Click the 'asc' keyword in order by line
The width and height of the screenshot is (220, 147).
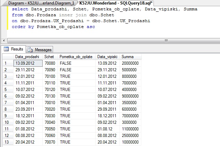click(91, 27)
